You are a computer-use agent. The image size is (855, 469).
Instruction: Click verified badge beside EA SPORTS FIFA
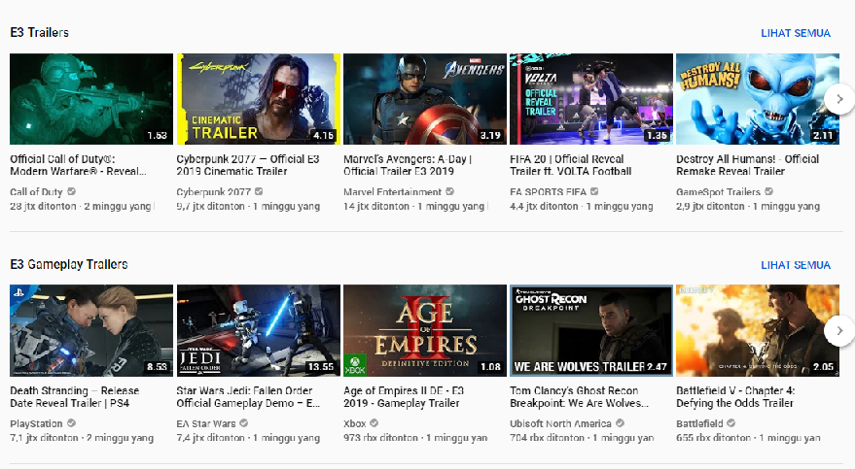(x=594, y=191)
